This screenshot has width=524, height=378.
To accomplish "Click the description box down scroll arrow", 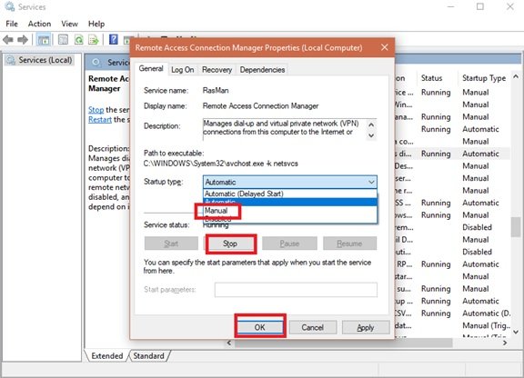I will point(371,135).
